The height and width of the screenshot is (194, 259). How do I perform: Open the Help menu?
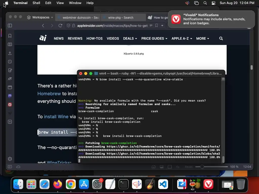[x=90, y=3]
